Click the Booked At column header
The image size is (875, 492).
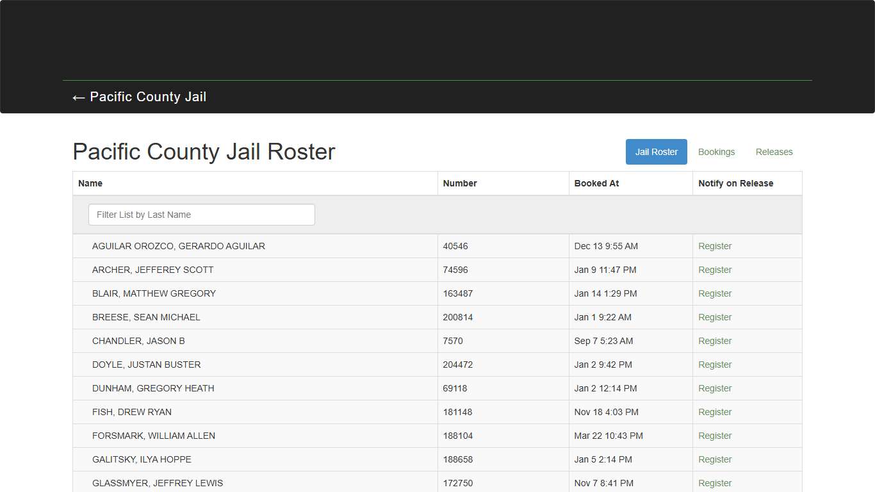(596, 183)
